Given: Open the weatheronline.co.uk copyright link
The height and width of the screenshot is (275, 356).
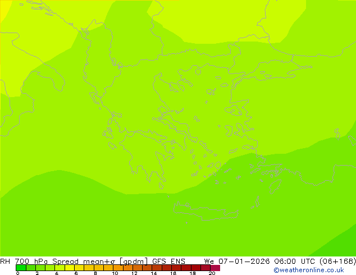Looking at the screenshot, I should 309,270.
